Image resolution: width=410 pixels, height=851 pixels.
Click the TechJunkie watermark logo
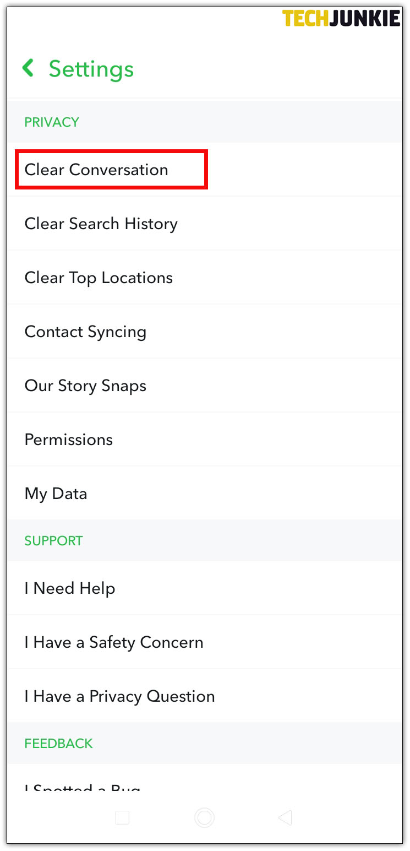(341, 18)
